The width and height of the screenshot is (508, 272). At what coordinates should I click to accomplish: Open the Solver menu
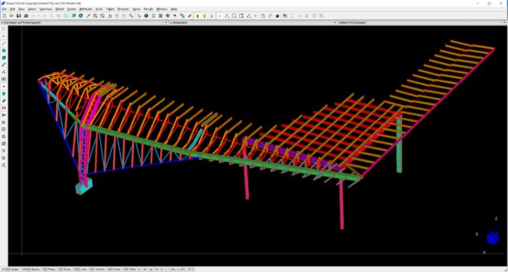coord(136,9)
